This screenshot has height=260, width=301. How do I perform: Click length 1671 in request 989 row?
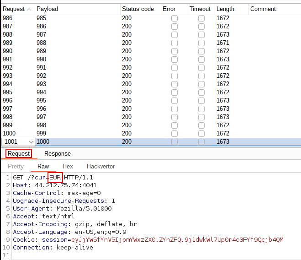(x=223, y=43)
